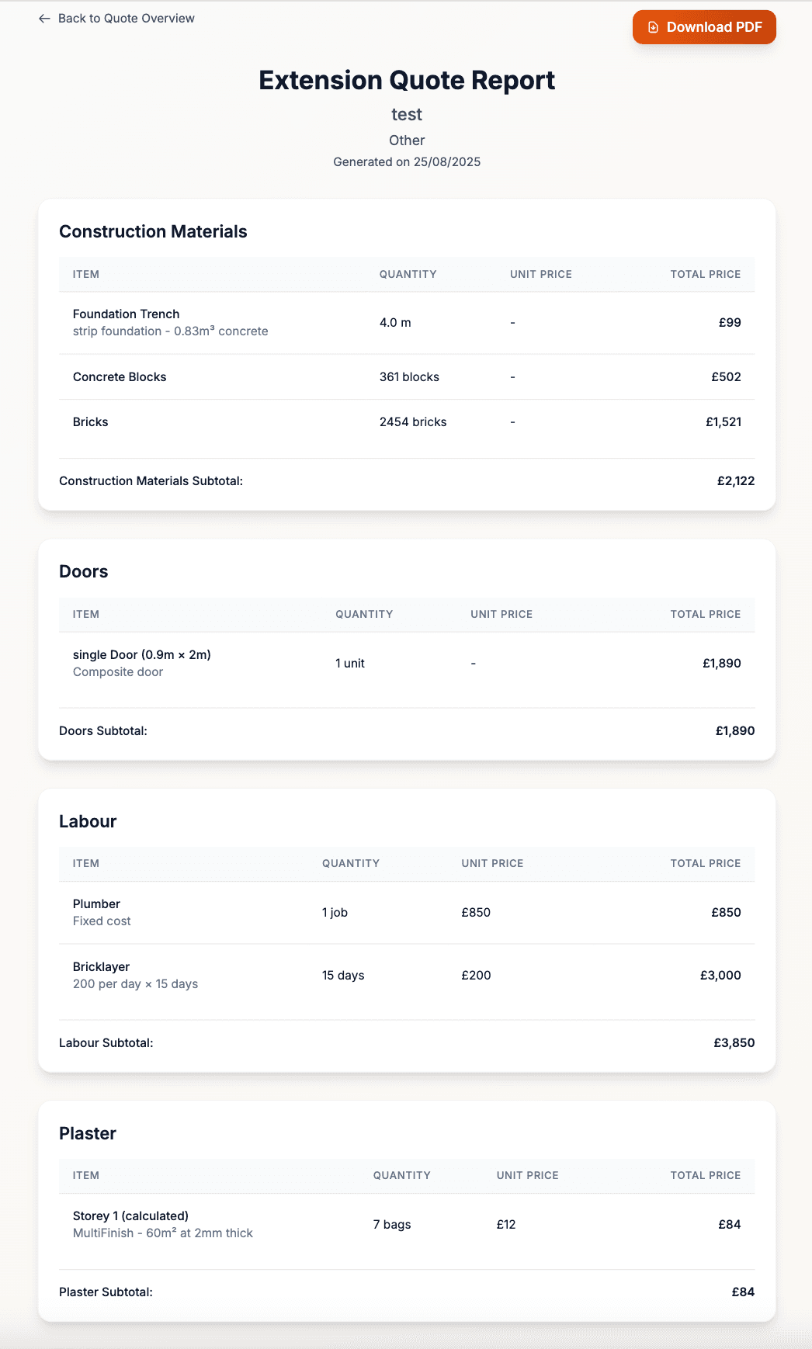
Task: Click Unit Price header in Plaster table
Action: tap(527, 1175)
